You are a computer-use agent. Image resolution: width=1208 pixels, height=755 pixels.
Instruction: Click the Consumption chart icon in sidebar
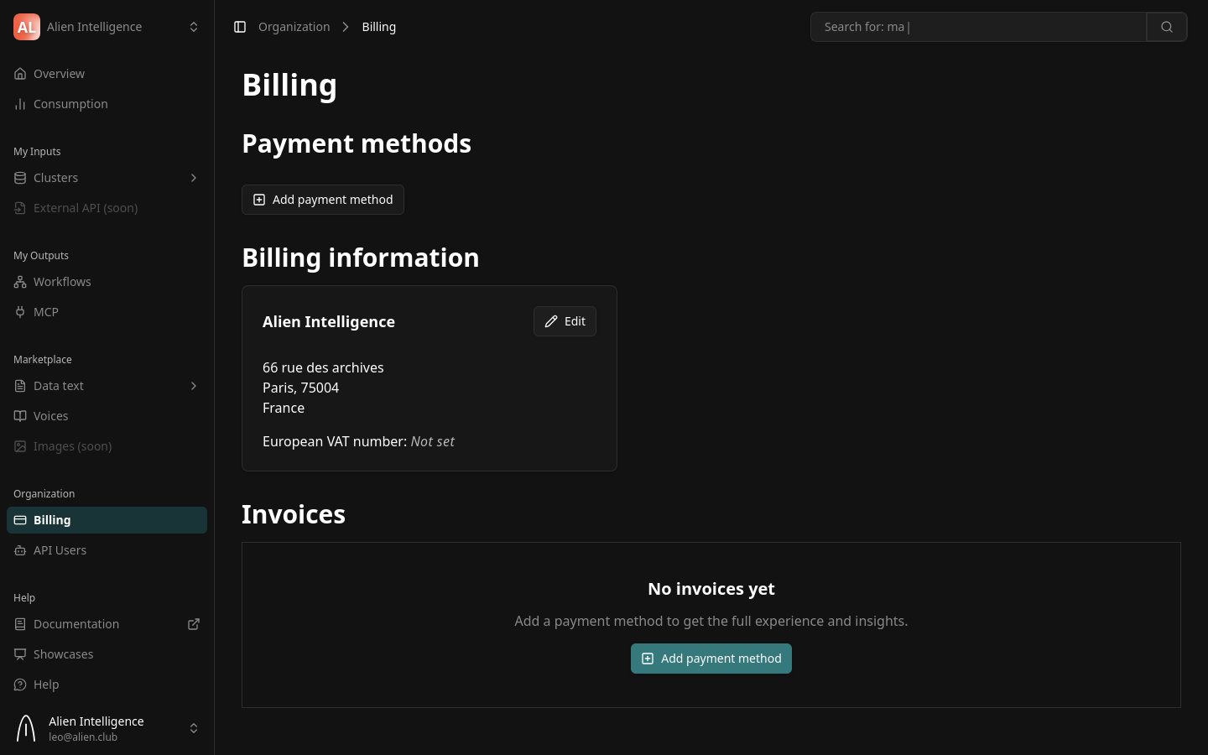point(20,104)
